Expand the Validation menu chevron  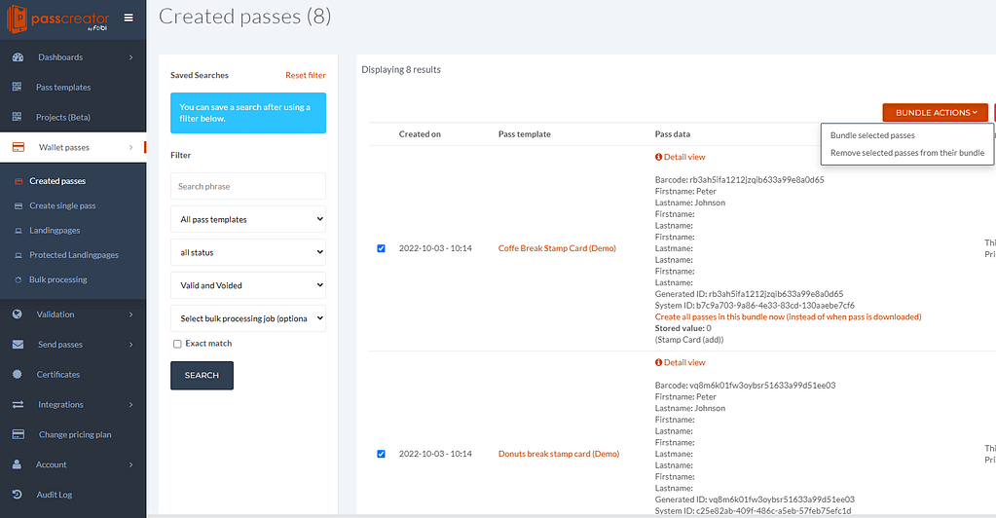[130, 314]
